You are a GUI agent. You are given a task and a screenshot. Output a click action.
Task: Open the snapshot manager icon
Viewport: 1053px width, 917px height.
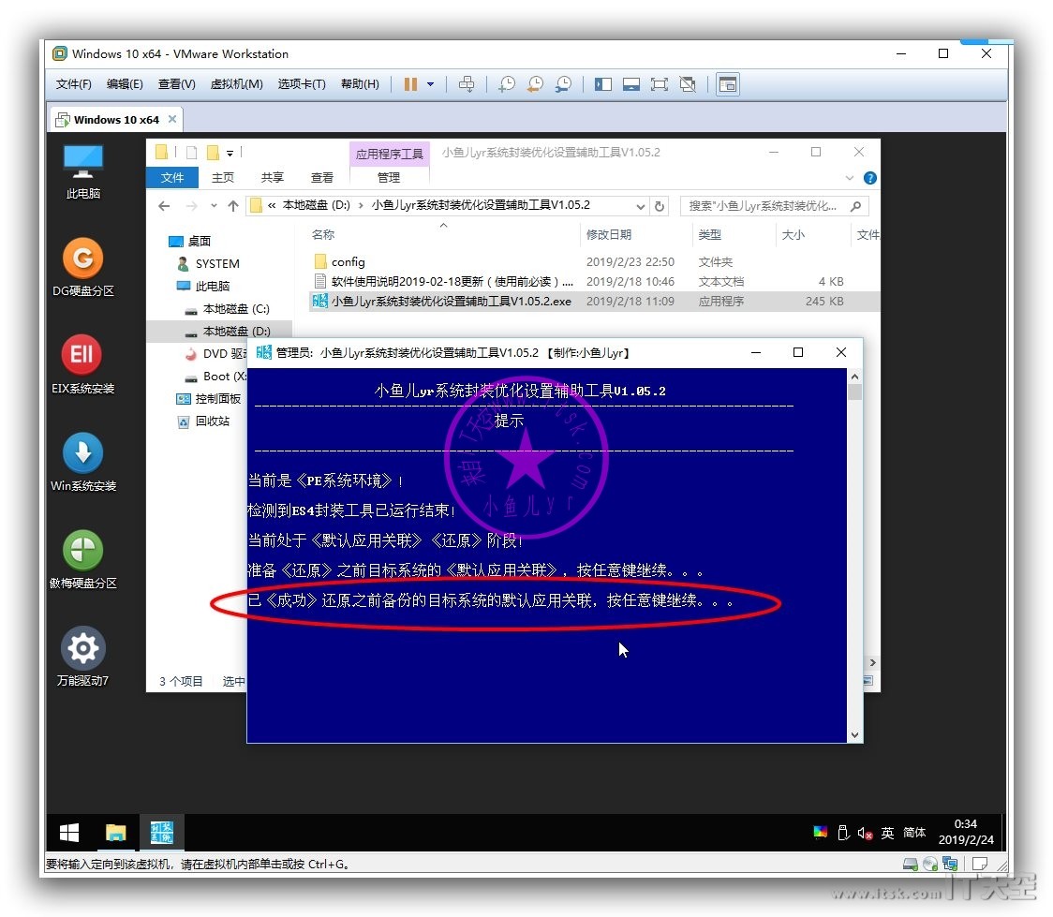pos(563,84)
